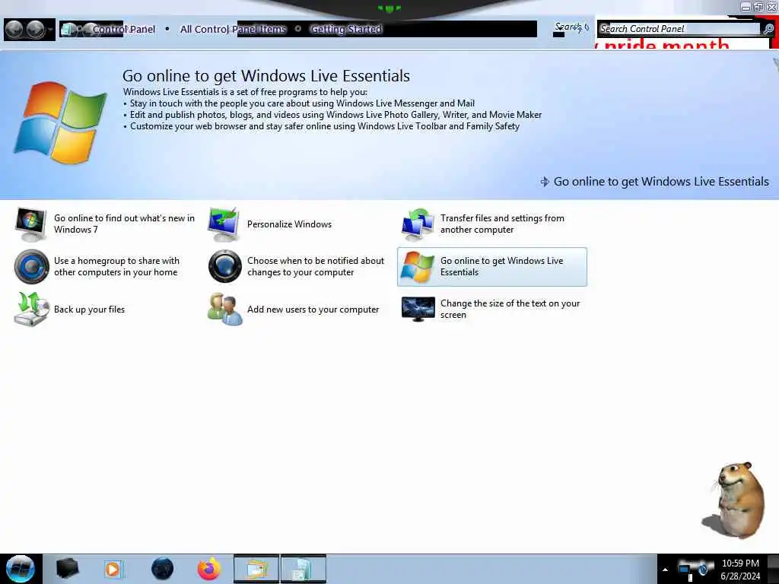Launch Windows Media Player from taskbar
Image resolution: width=779 pixels, height=584 pixels.
click(x=113, y=569)
